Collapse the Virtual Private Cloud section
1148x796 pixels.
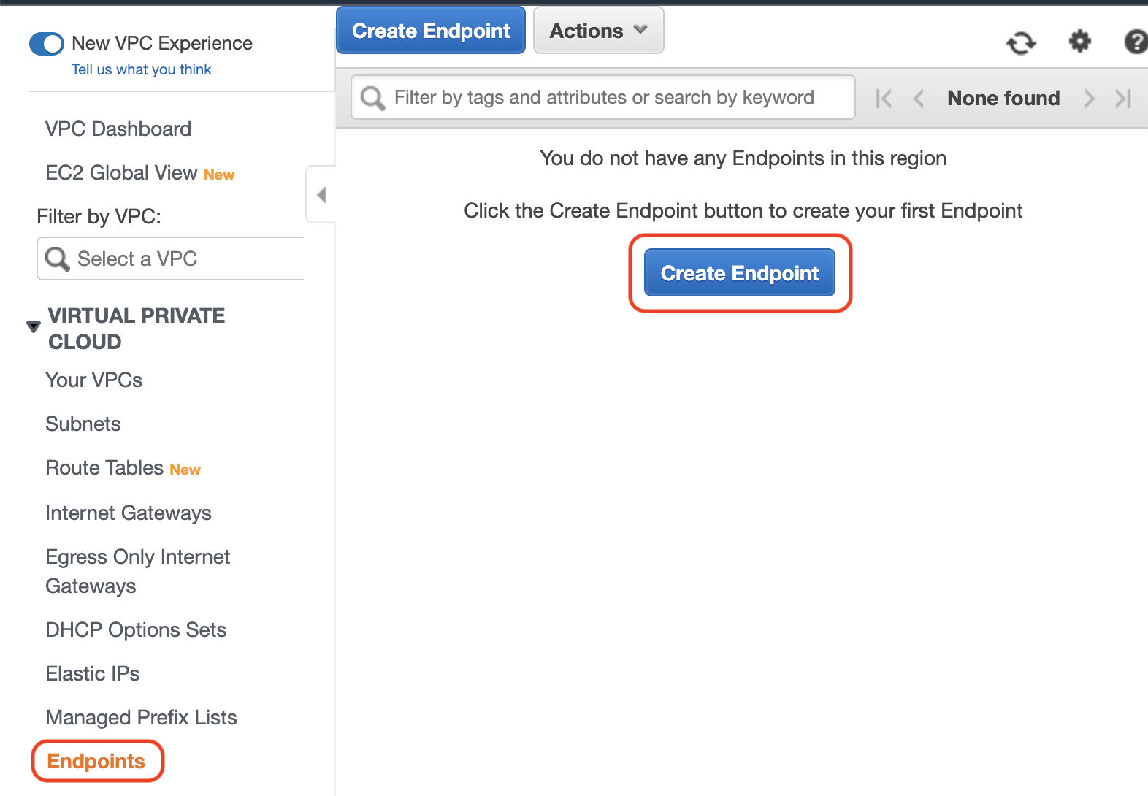(34, 327)
